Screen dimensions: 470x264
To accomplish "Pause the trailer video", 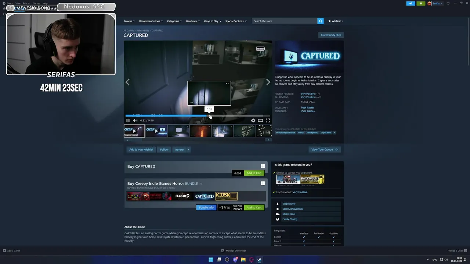I will click(x=128, y=120).
